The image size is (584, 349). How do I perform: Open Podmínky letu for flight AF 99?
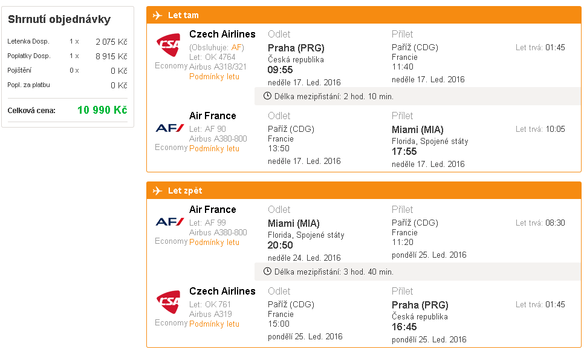pyautogui.click(x=214, y=243)
